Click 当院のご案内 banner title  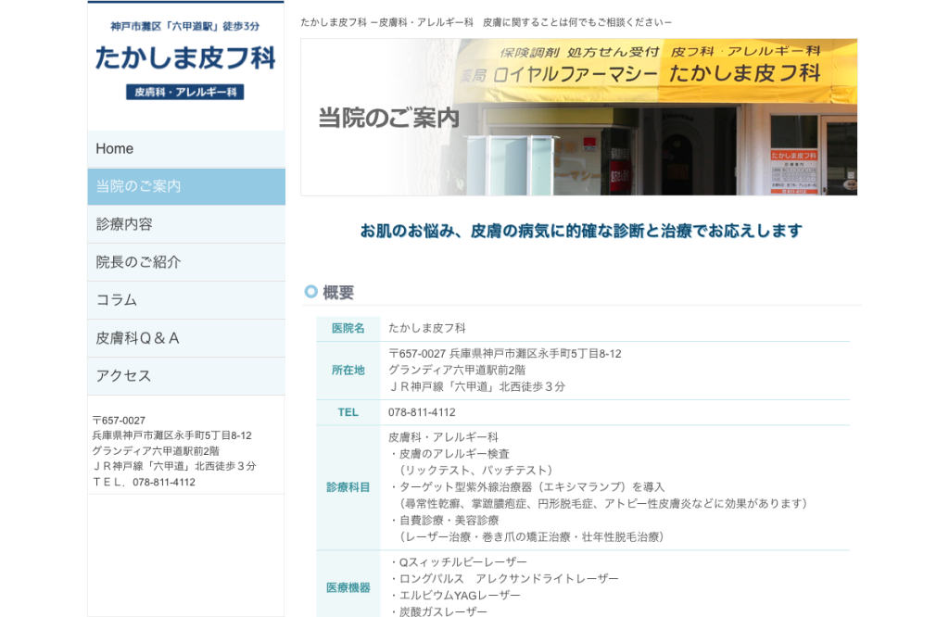click(388, 118)
